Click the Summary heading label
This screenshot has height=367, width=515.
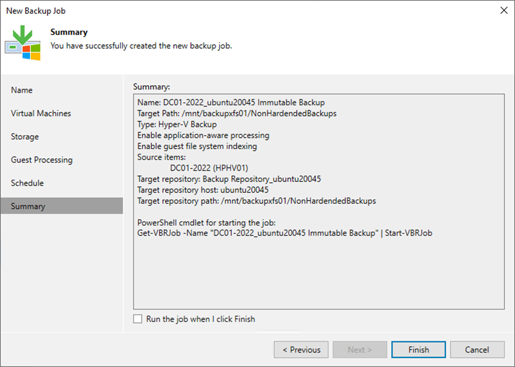click(x=69, y=31)
